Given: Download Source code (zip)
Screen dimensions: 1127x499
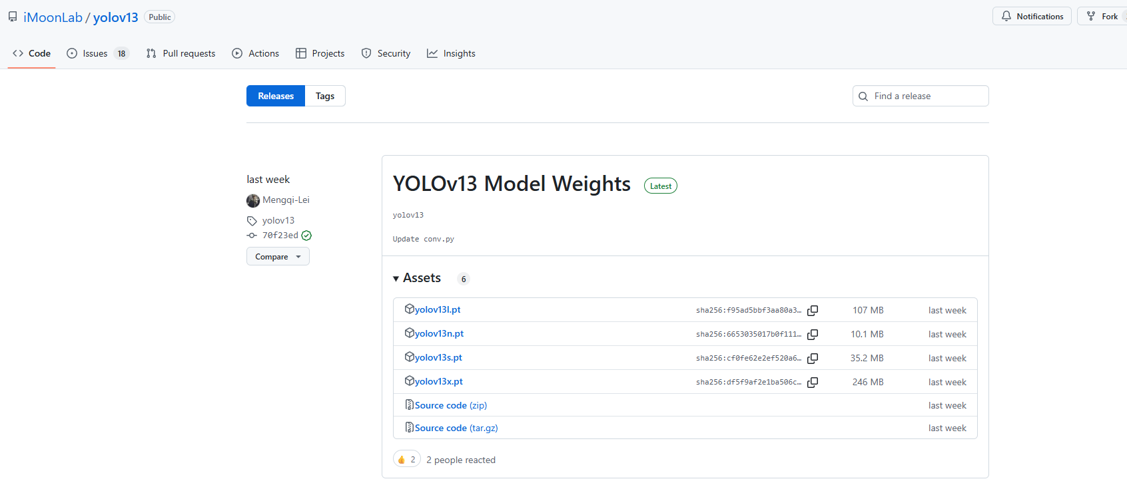Looking at the screenshot, I should tap(451, 405).
